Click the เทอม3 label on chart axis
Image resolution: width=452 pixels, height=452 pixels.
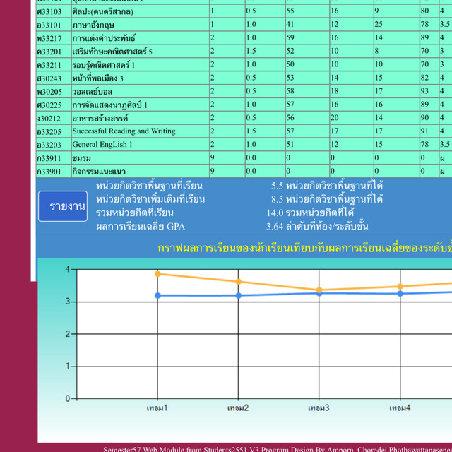coord(319,409)
